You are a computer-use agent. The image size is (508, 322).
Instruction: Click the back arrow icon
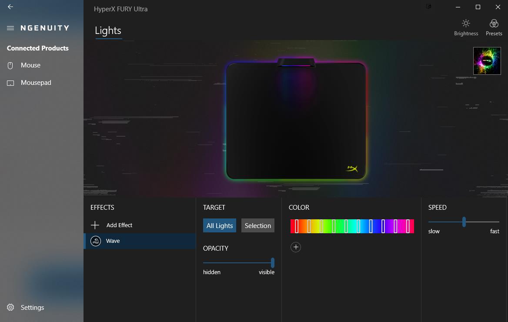pyautogui.click(x=10, y=7)
